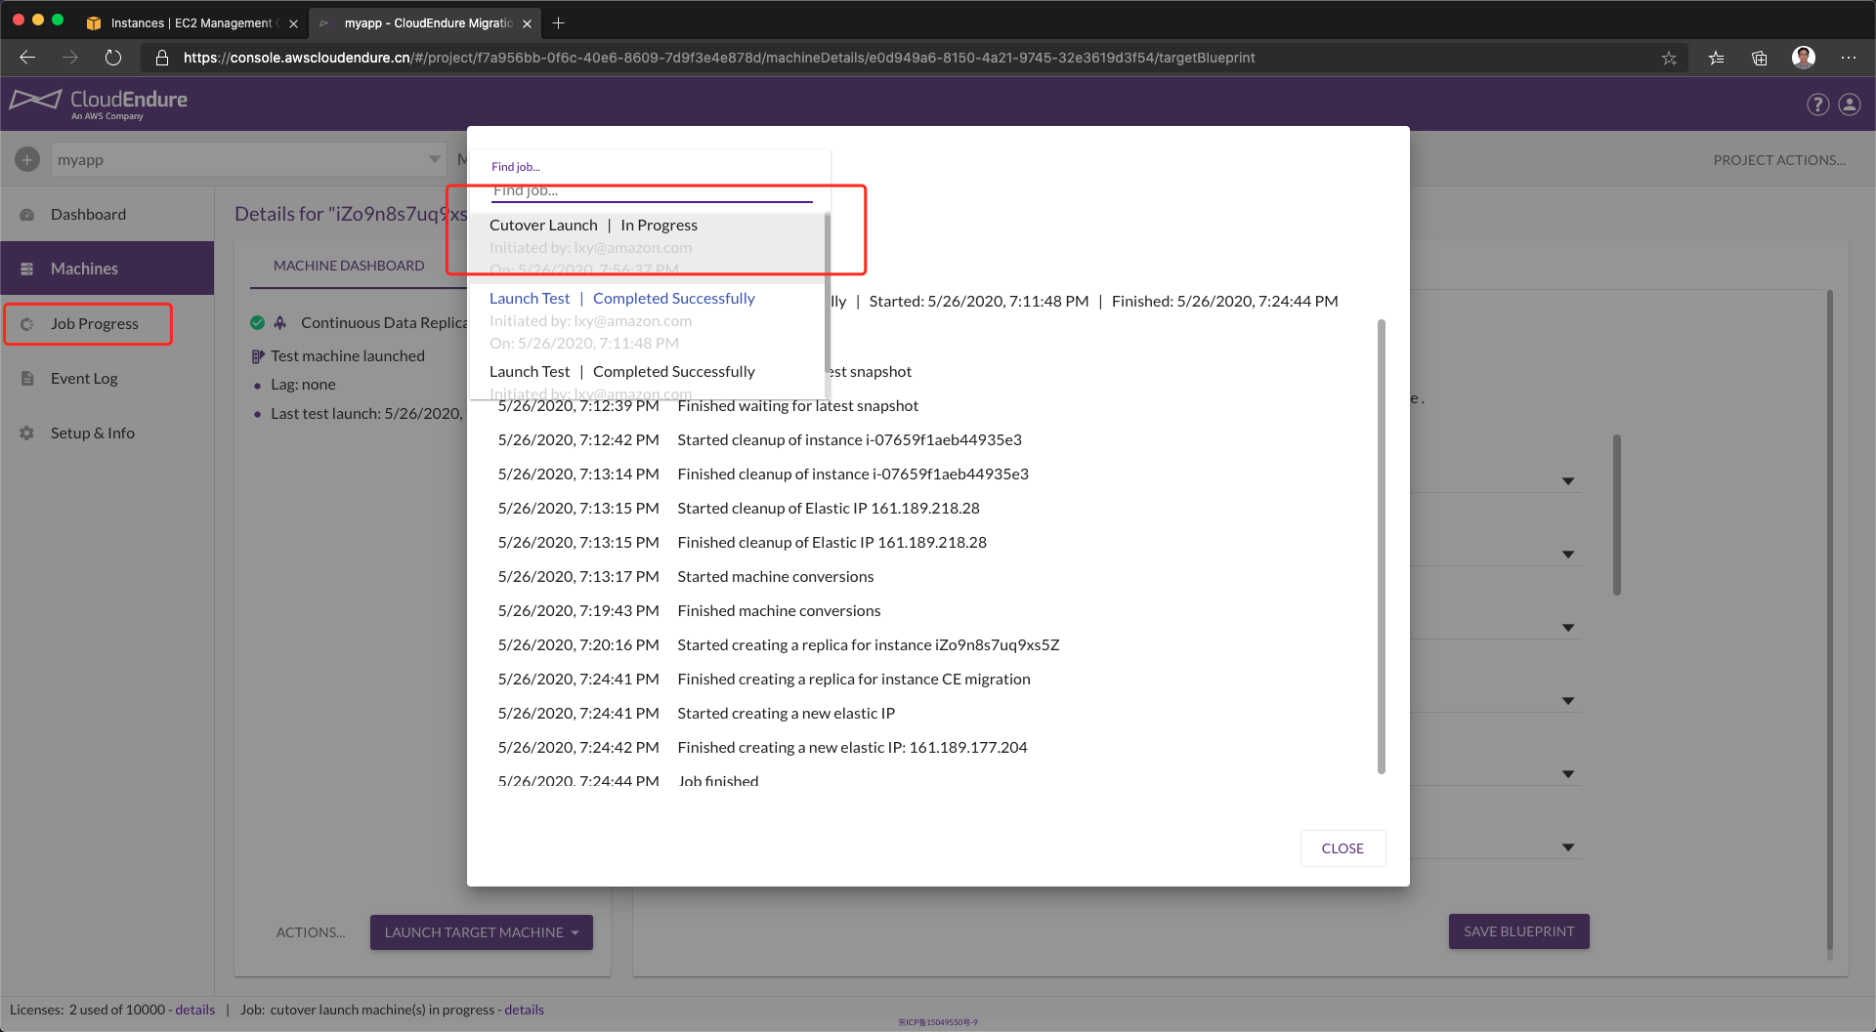
Task: Open browser collections icon
Action: click(1759, 58)
